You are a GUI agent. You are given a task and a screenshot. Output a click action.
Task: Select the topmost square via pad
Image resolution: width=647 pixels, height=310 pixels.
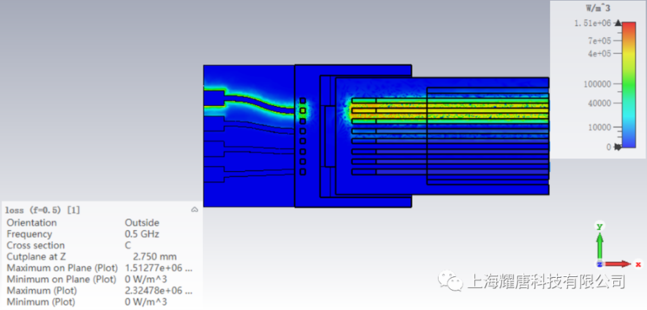[x=302, y=100]
